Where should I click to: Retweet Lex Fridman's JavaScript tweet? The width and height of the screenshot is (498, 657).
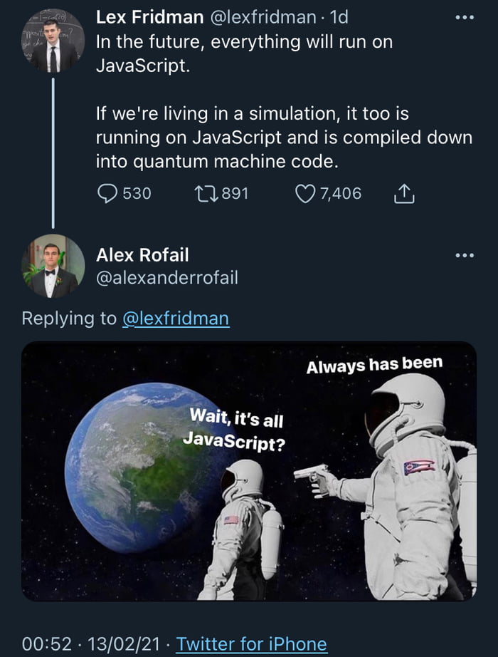pyautogui.click(x=204, y=193)
